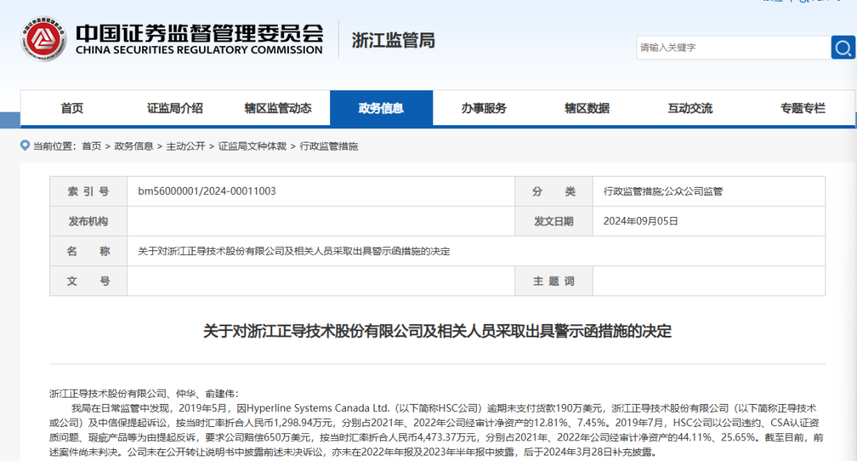Screen dimensions: 857x461
Task: Click the bold article heading 关于对浙江正导技术…的决定
Action: [x=437, y=330]
